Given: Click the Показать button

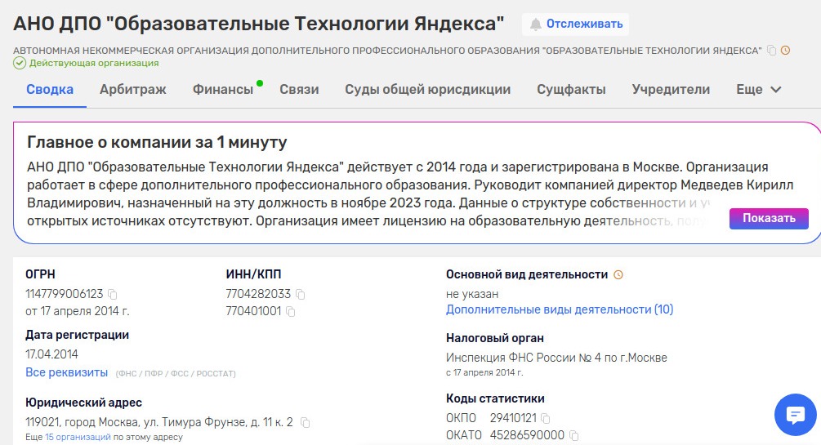Looking at the screenshot, I should tap(769, 218).
